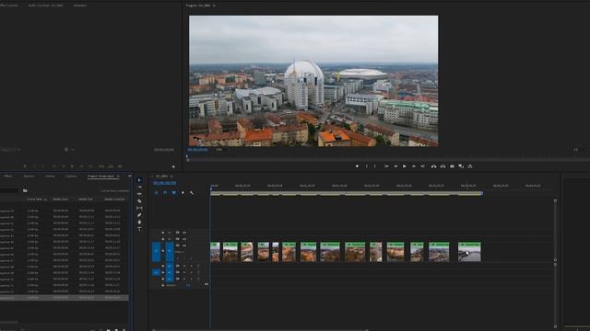Image resolution: width=590 pixels, height=331 pixels.
Task: Click the Media Start column header
Action: click(x=60, y=200)
